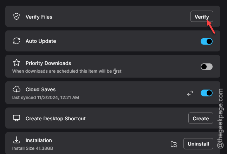
Task: Click the Verify Files shield icon
Action: (x=17, y=16)
